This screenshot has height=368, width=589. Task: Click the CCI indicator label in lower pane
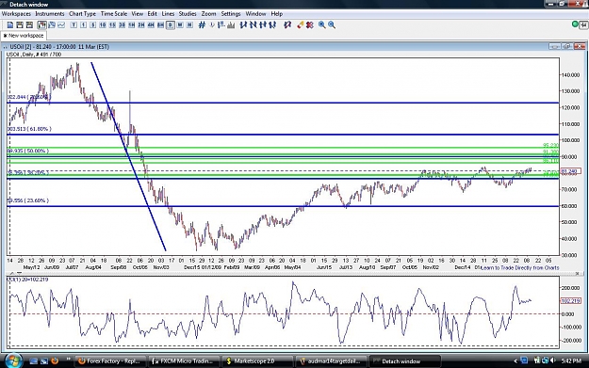point(27,280)
